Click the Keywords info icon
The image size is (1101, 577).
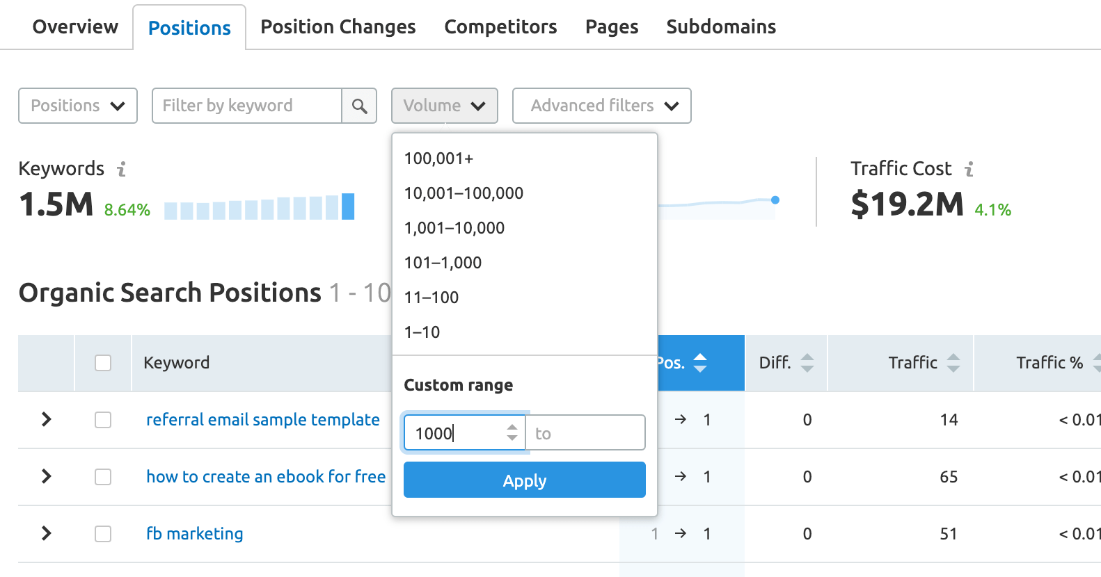(121, 169)
